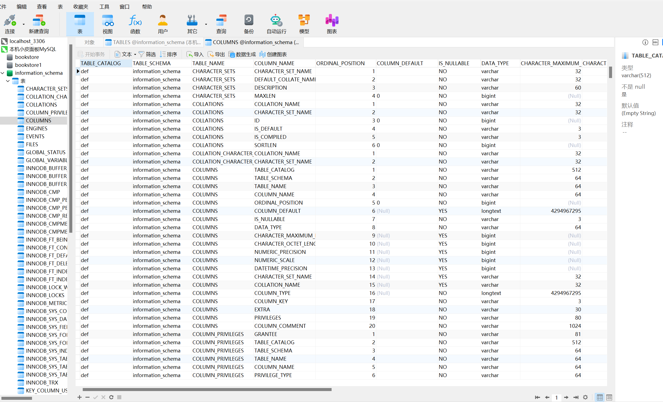Viewport: 663px width, 402px height.
Task: Open the Backup toolbar icon
Action: [x=249, y=21]
